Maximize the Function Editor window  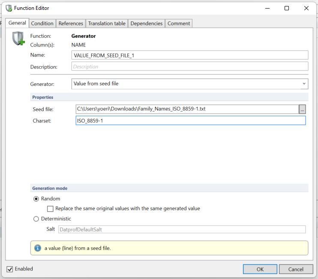[287, 8]
